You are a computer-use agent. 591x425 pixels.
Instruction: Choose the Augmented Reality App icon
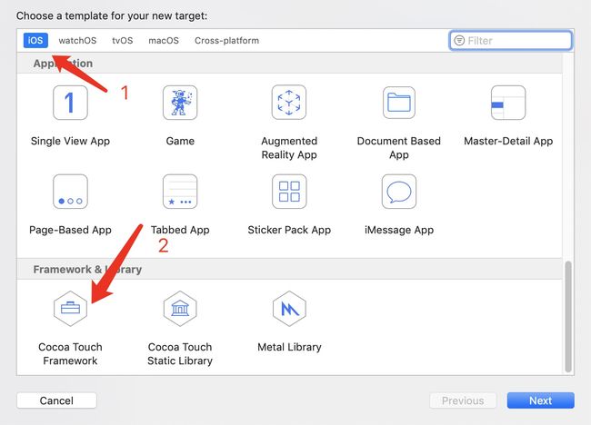tap(289, 103)
